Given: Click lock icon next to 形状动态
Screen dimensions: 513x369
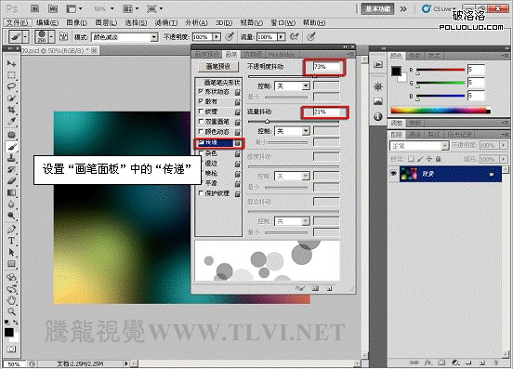Looking at the screenshot, I should (x=238, y=92).
